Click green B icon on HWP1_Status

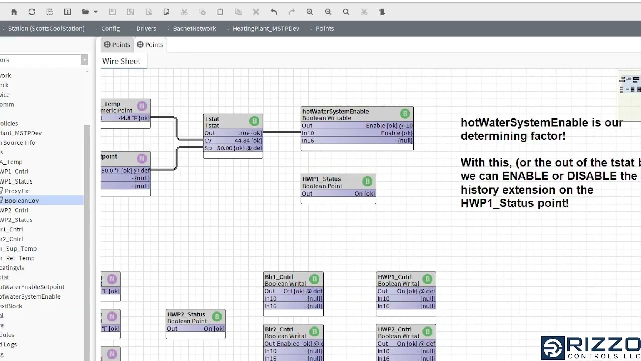pos(367,182)
